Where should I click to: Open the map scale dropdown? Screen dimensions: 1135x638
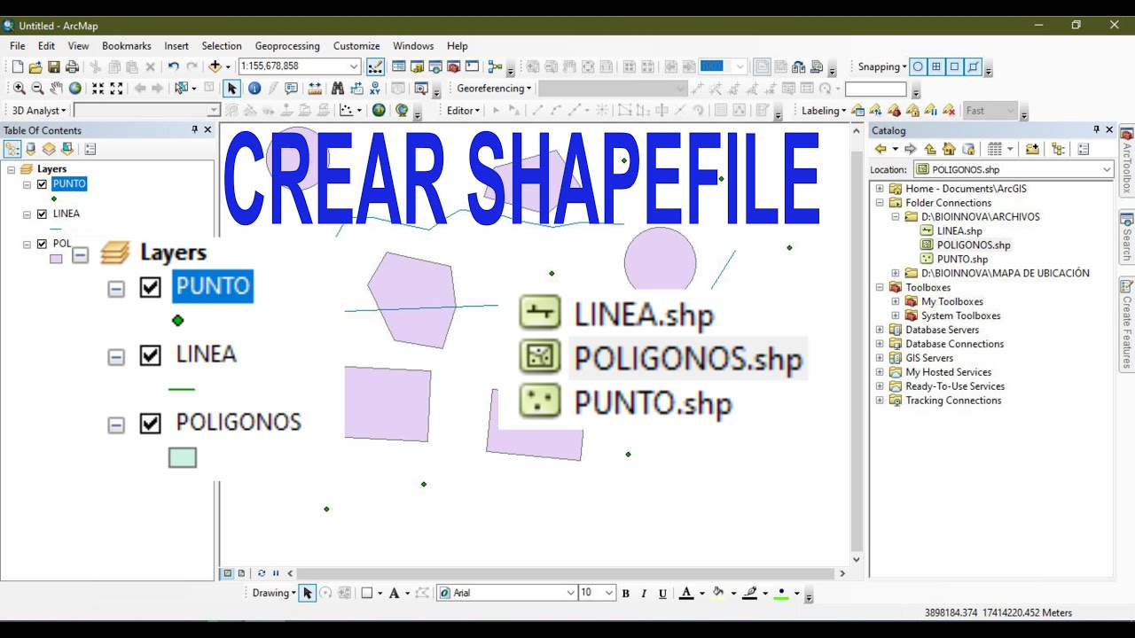point(354,66)
